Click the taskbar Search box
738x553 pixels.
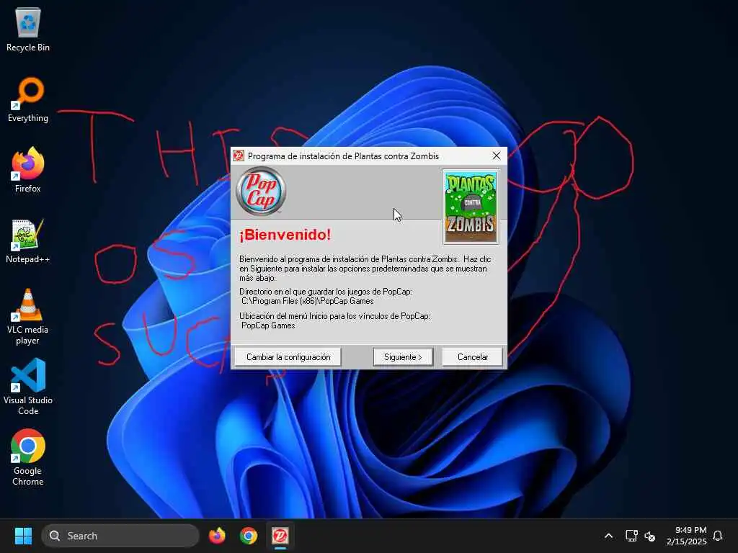coord(120,536)
